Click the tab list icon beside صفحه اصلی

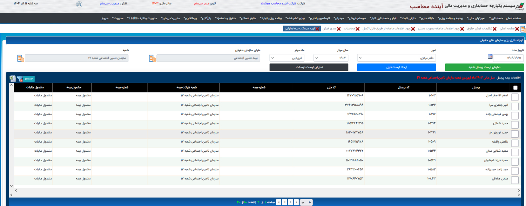point(523,29)
